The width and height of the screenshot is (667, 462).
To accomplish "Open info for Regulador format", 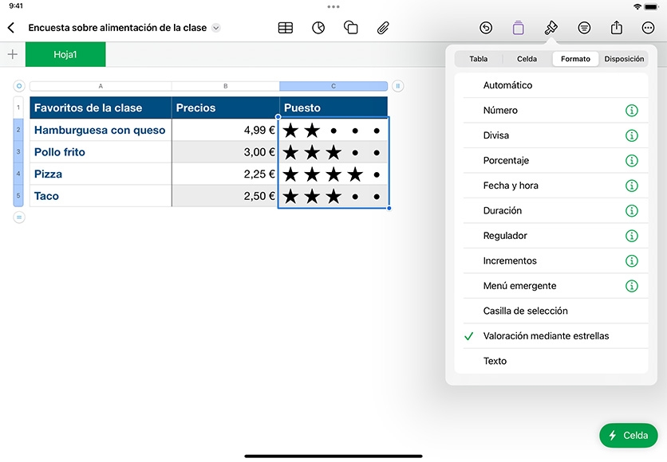I will 632,236.
